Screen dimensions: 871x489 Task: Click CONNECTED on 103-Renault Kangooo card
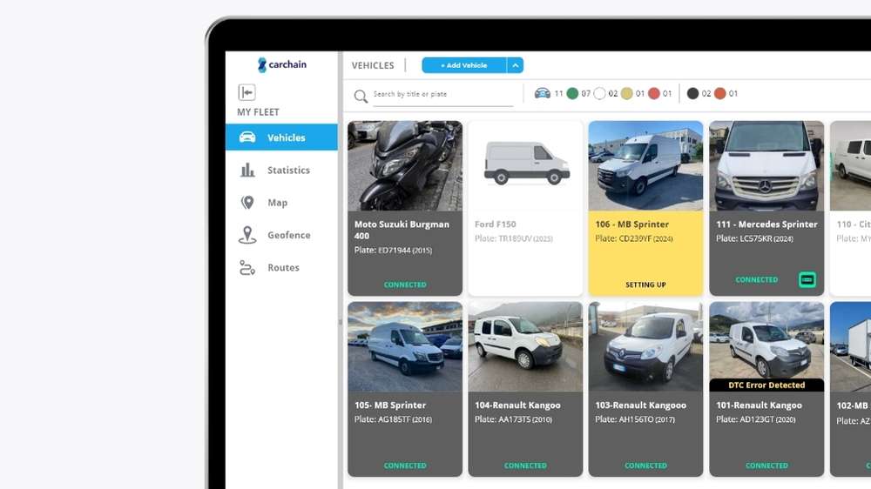tap(645, 466)
